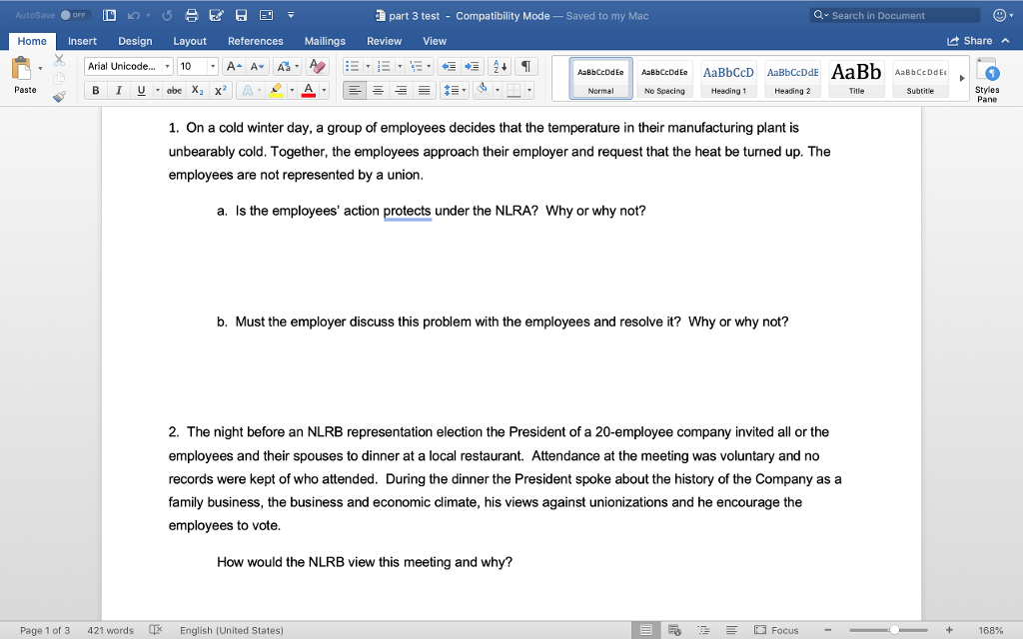
Task: Click the yellow highlight color button
Action: tap(276, 91)
